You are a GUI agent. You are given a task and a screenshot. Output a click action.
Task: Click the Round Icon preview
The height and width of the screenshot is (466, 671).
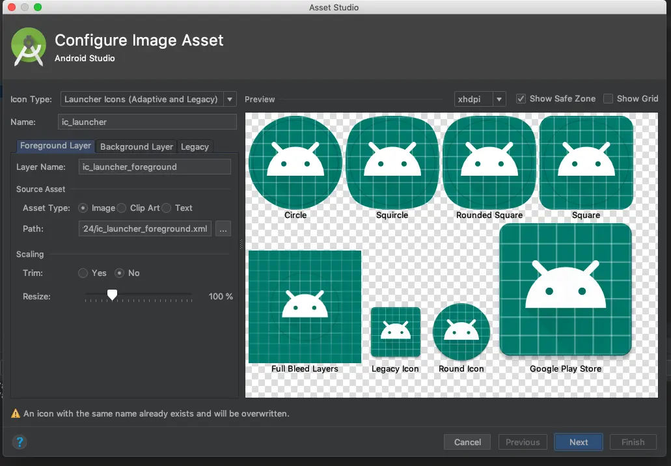pyautogui.click(x=461, y=332)
